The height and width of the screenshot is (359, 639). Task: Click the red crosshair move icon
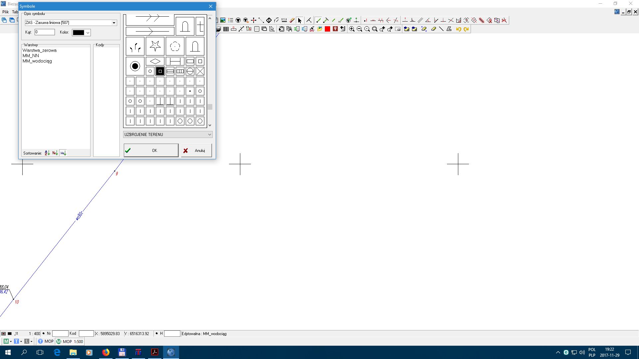[254, 20]
